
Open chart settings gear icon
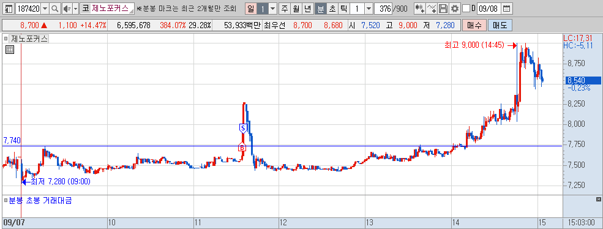455,8
